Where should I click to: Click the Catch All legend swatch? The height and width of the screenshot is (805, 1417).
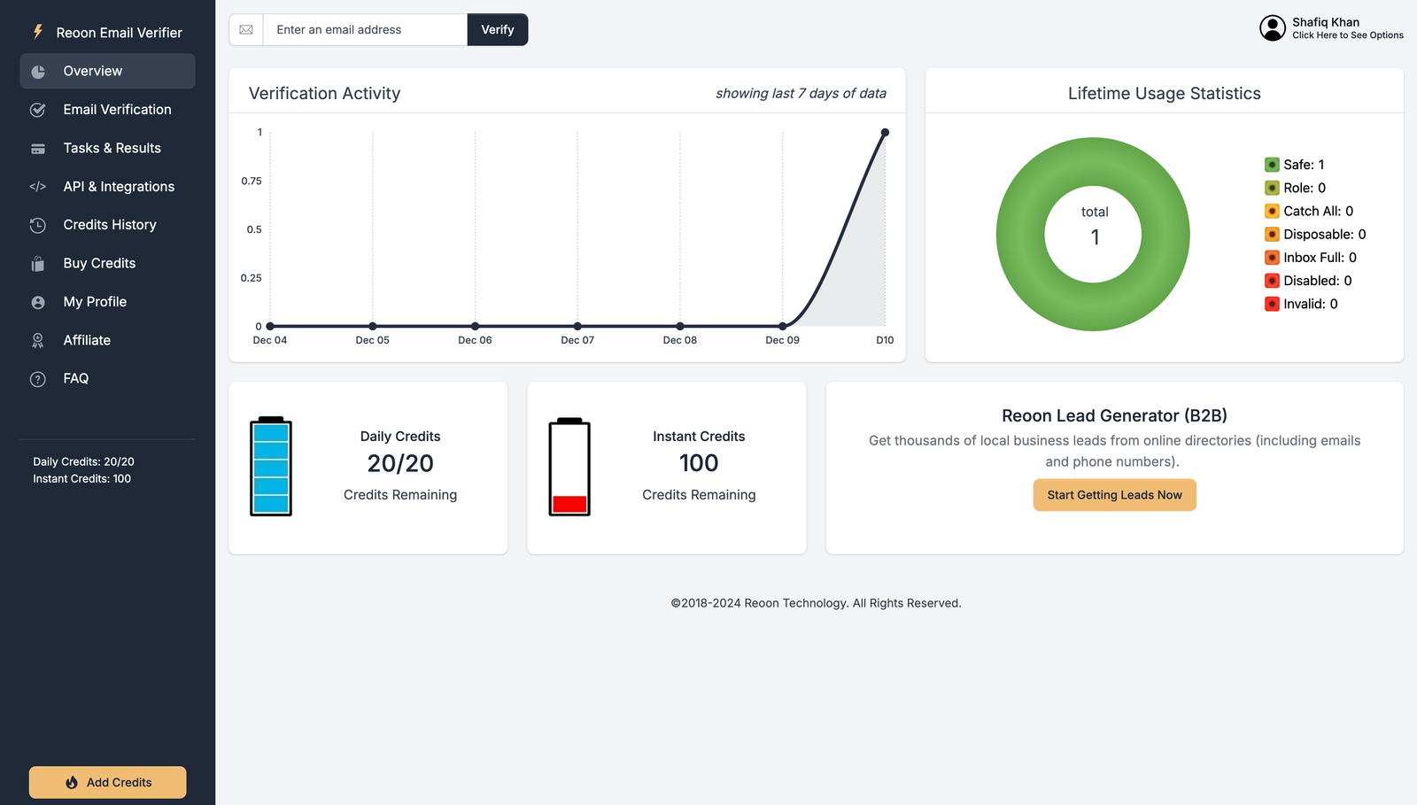1272,211
